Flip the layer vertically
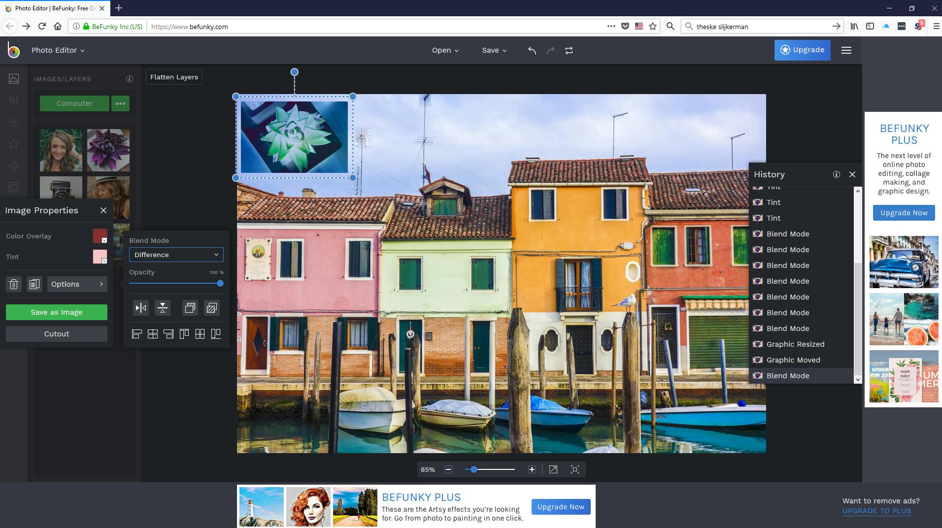 (x=163, y=308)
